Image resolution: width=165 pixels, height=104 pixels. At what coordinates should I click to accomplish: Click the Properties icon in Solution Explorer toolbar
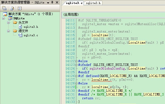4,8
